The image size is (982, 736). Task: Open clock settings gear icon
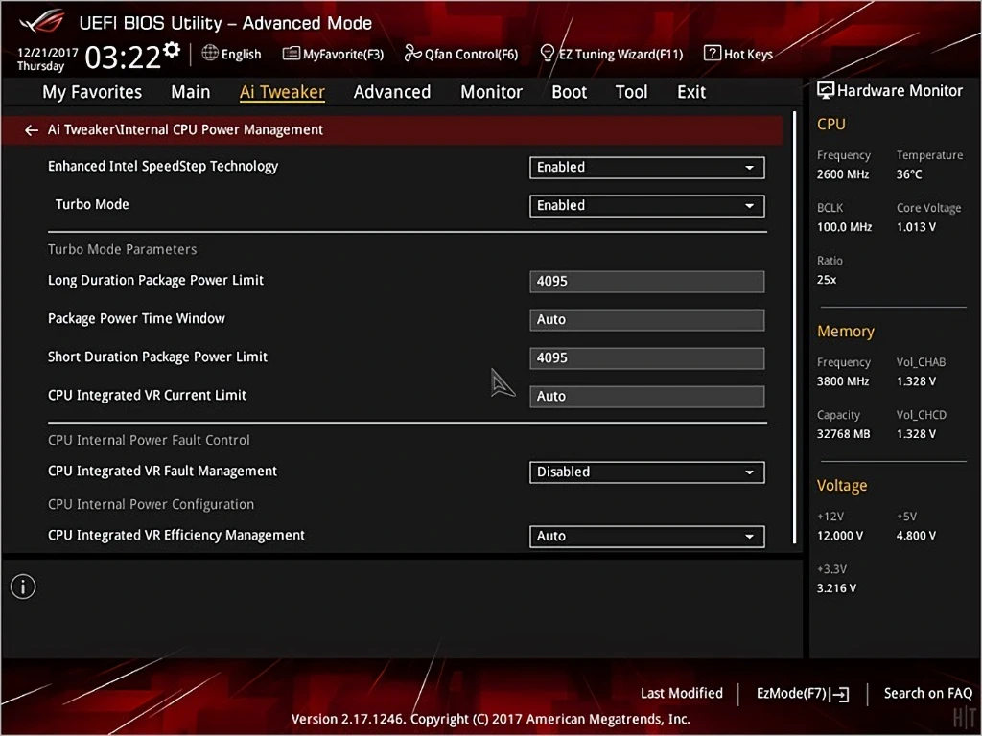172,50
